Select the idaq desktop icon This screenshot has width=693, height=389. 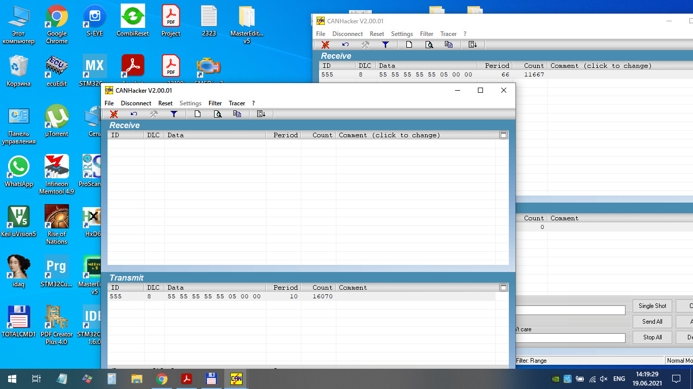[x=19, y=271]
